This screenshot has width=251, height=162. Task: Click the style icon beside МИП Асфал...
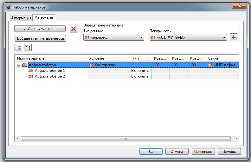tap(210, 65)
